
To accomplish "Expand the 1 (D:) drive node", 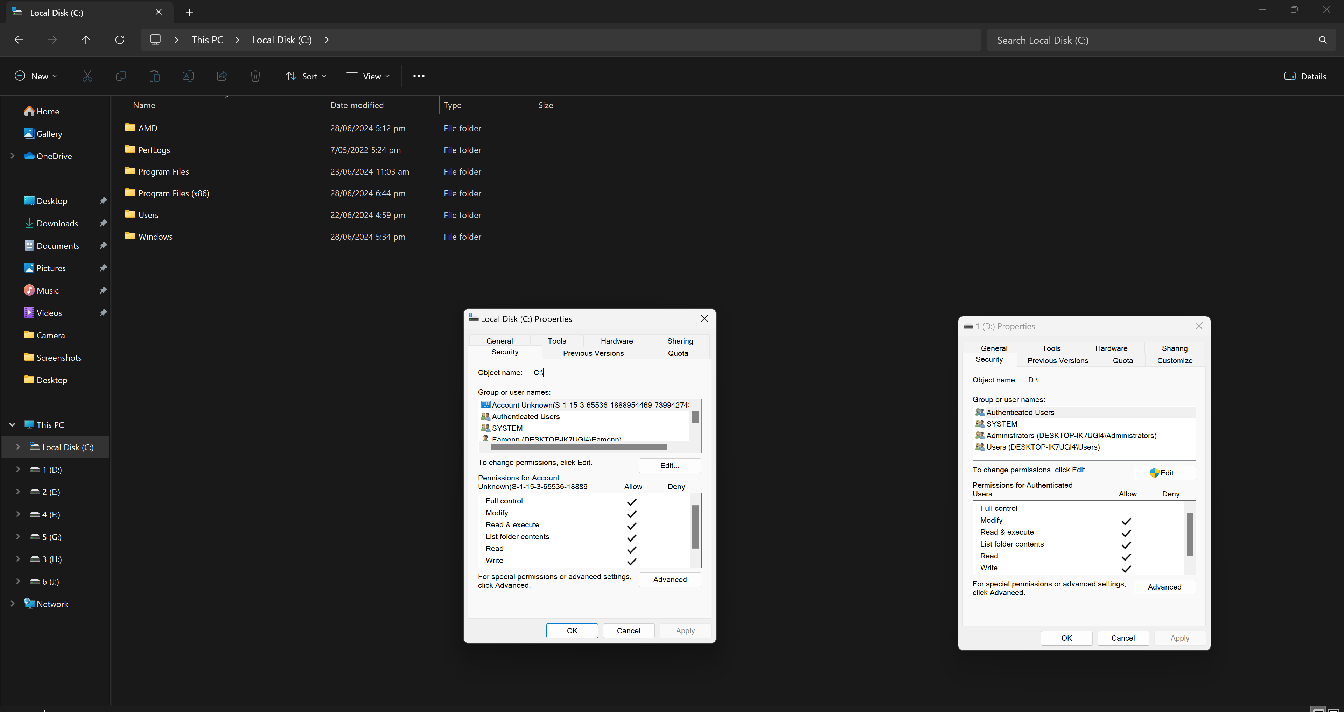I will pyautogui.click(x=18, y=470).
